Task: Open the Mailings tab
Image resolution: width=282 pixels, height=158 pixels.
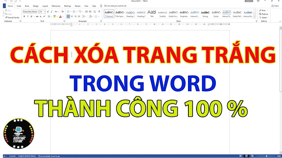Action: coord(68,6)
